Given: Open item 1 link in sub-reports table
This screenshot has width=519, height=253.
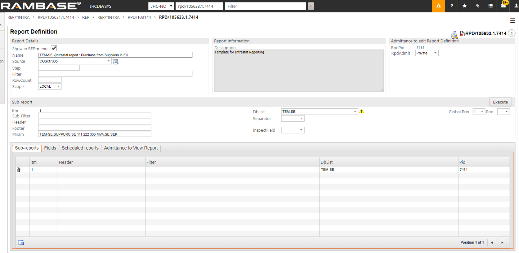Looking at the screenshot, I should point(32,170).
